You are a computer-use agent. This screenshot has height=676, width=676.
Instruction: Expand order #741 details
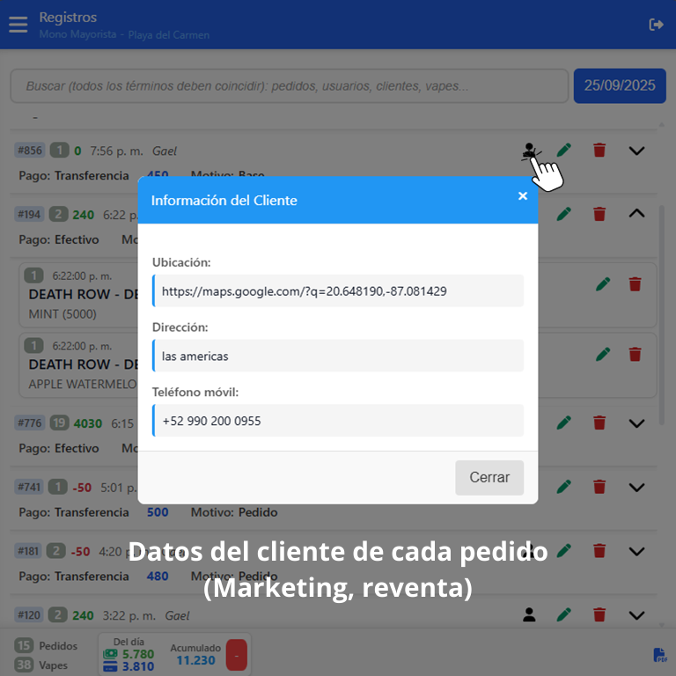pyautogui.click(x=637, y=487)
